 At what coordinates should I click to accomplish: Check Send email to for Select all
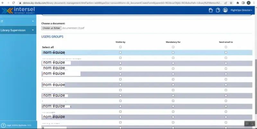(226, 47)
